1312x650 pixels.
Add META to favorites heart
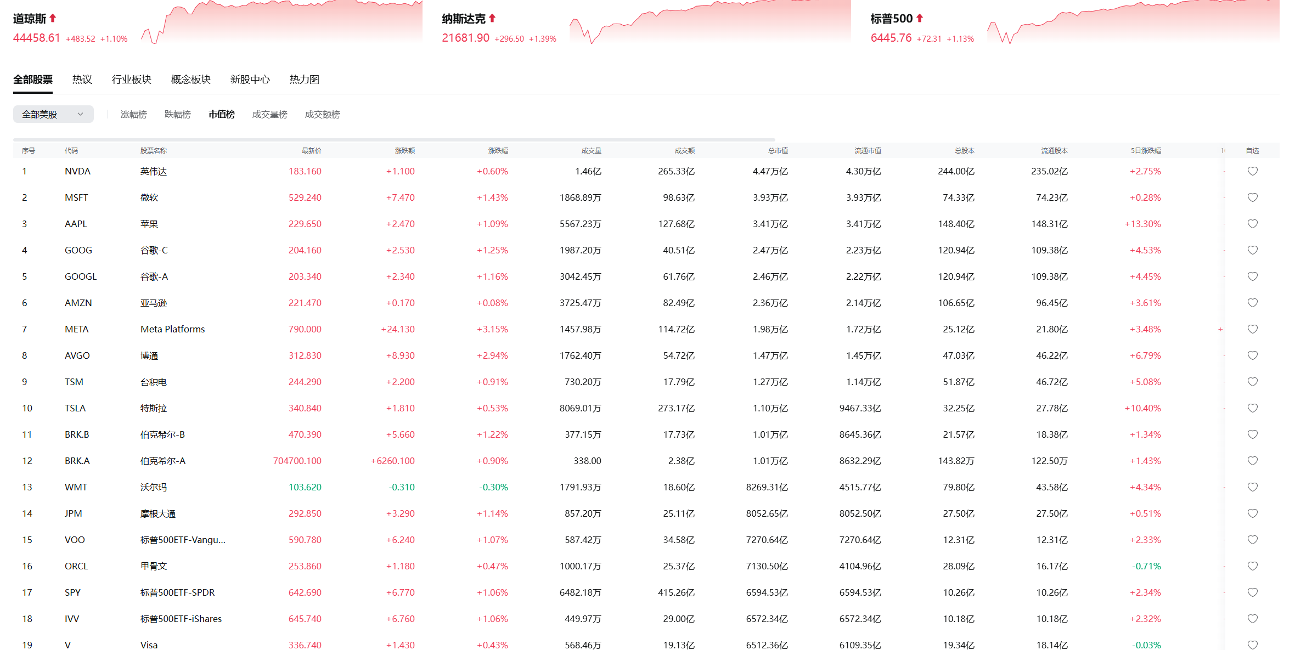point(1252,329)
